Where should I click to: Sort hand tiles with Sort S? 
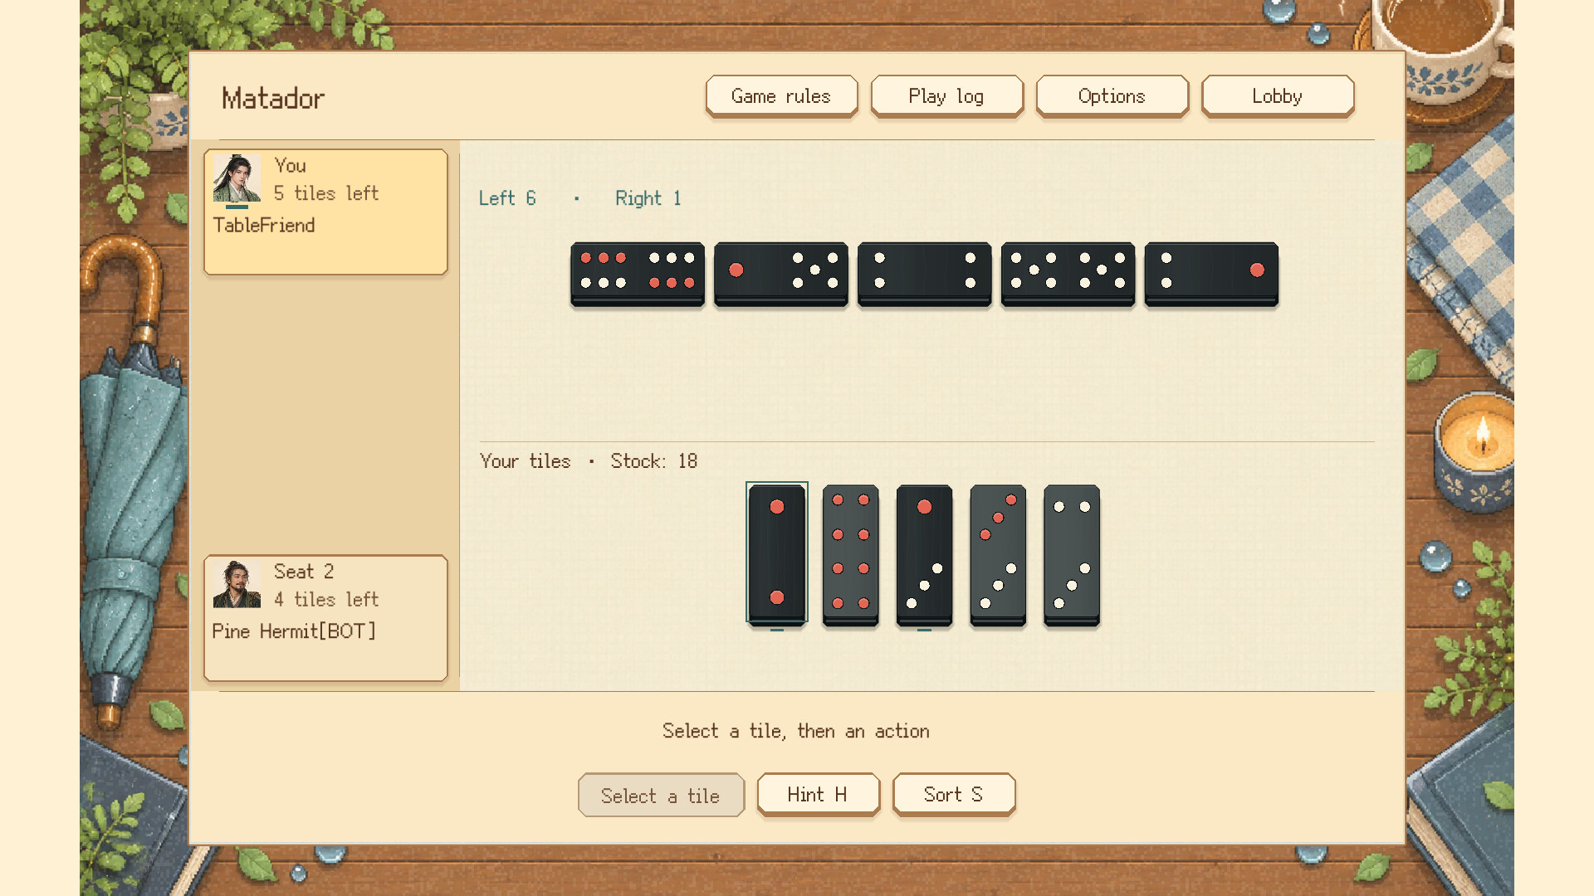point(954,795)
